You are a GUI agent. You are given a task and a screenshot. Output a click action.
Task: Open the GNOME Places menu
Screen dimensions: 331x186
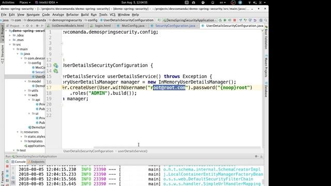pyautogui.click(x=25, y=3)
